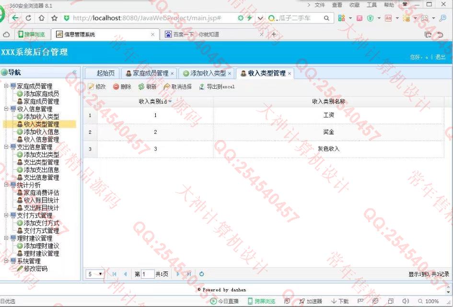This screenshot has width=453, height=307.
Task: Click the 退出 logout link
Action: [440, 57]
